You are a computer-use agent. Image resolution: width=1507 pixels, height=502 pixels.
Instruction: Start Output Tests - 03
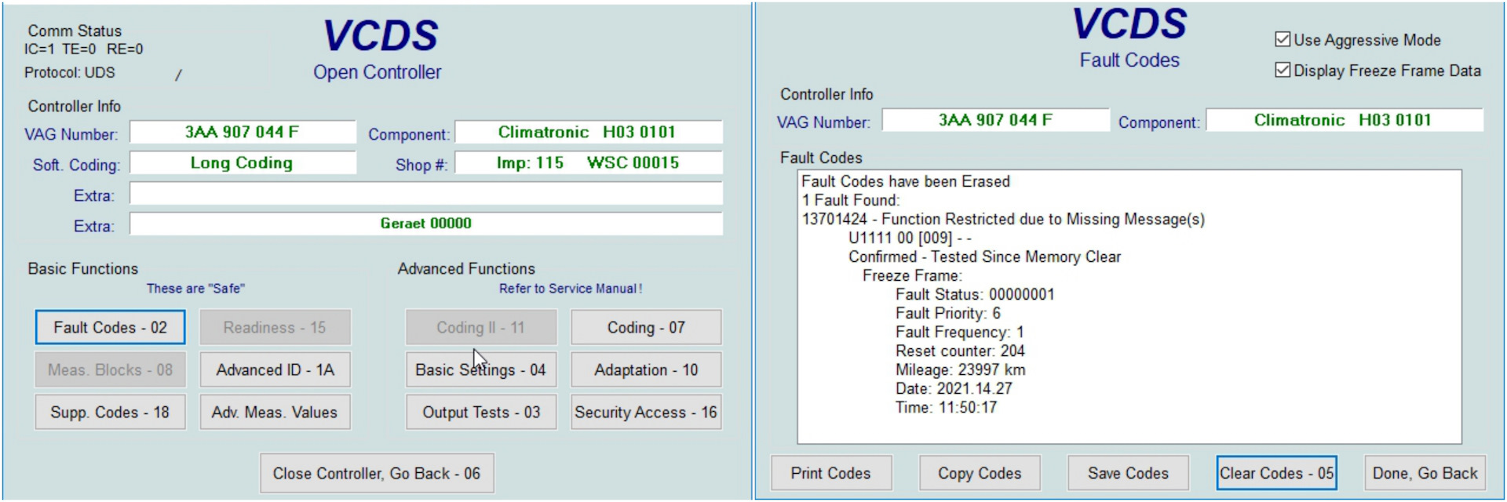point(481,412)
